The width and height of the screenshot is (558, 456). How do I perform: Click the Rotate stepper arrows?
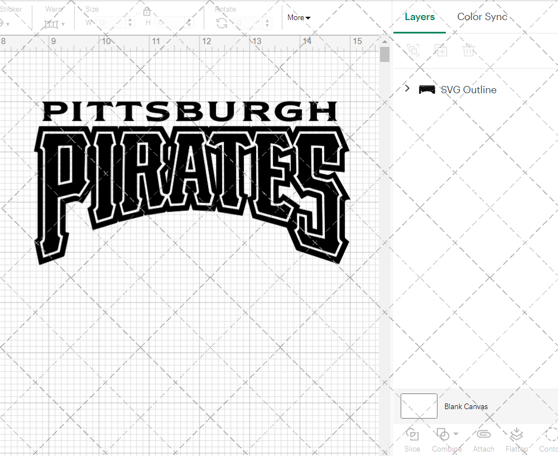267,23
